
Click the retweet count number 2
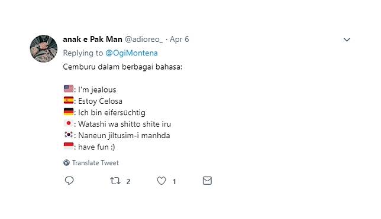[128, 181]
